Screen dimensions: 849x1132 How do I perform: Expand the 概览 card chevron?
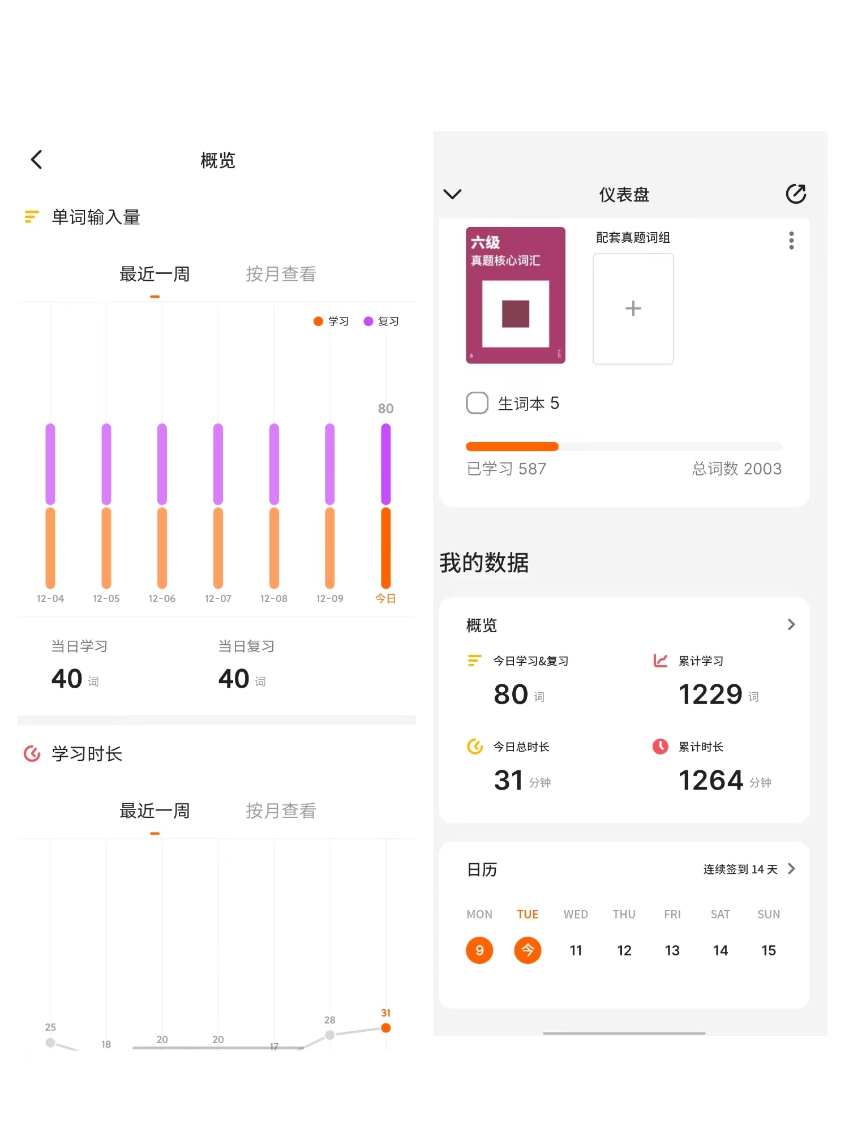(x=791, y=624)
